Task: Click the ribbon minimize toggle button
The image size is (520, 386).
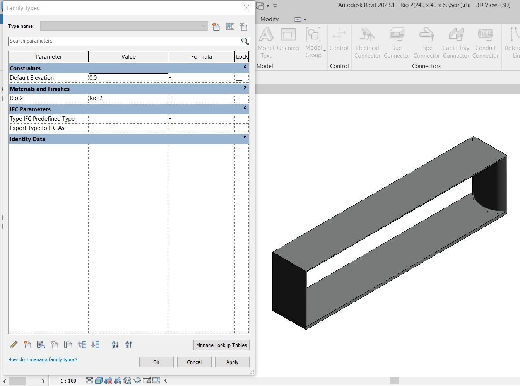Action: point(298,19)
